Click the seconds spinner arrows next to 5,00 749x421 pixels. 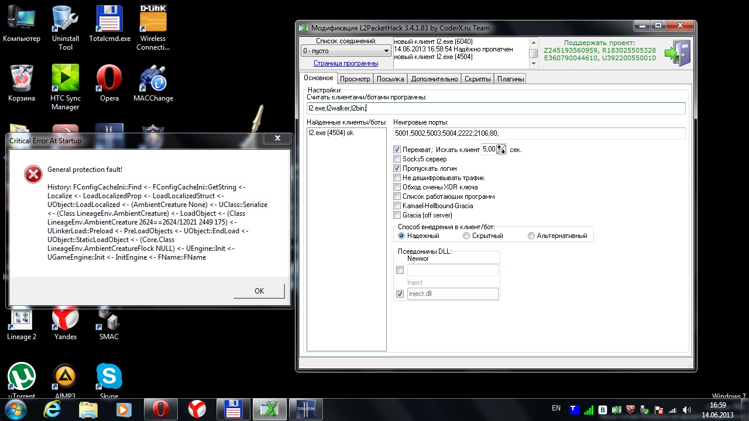click(x=501, y=150)
